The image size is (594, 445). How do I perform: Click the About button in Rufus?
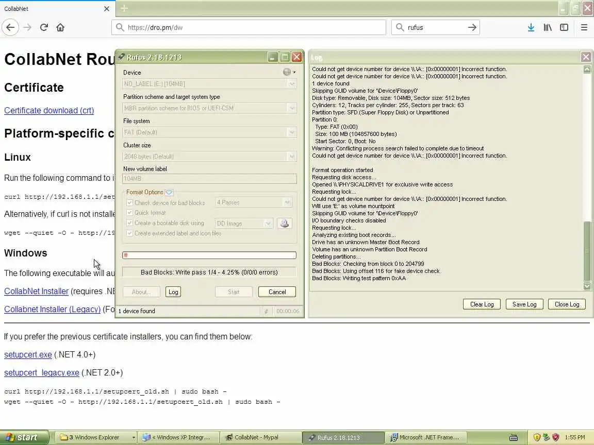[141, 292]
